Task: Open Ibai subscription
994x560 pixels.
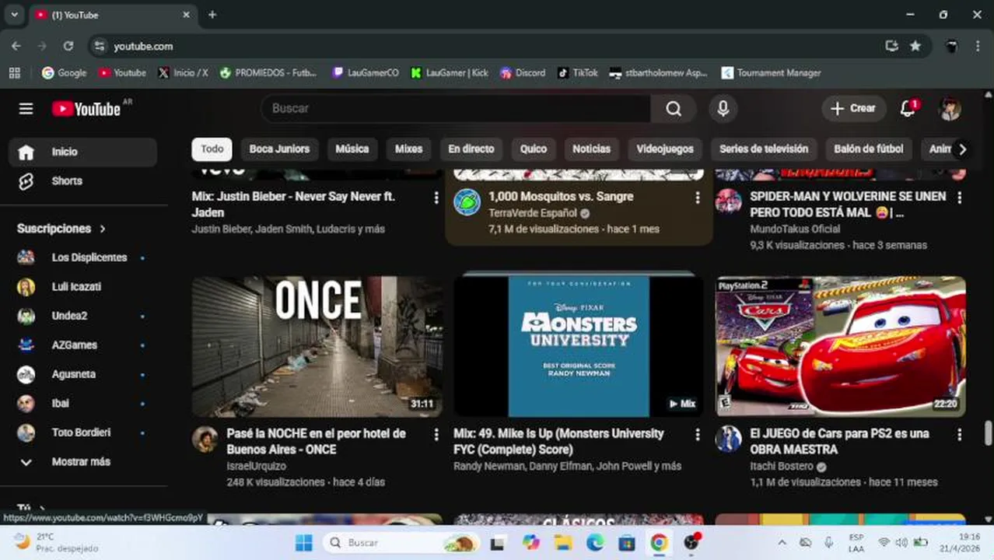Action: 82,403
